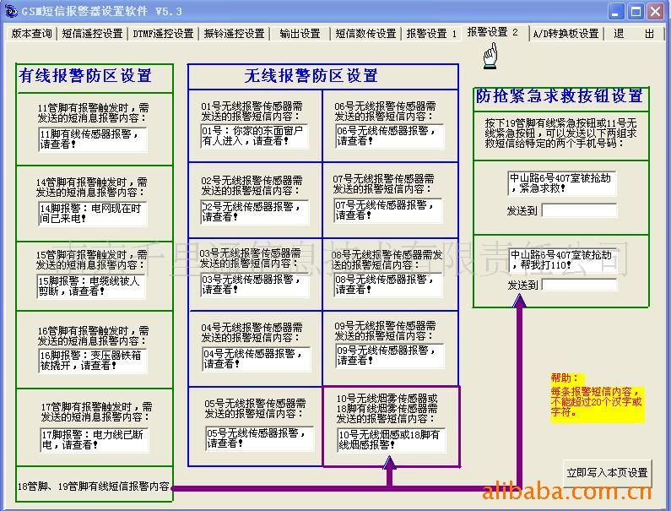This screenshot has height=511, width=671.
Task: Close the GSM短信报警器 settings window
Action: tap(656, 11)
